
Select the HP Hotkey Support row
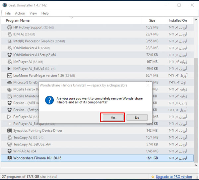(x=97, y=27)
